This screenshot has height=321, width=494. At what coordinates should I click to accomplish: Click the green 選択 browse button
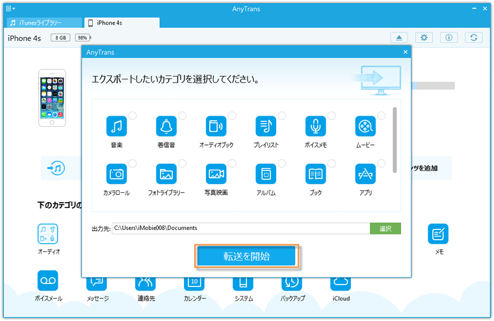(385, 228)
